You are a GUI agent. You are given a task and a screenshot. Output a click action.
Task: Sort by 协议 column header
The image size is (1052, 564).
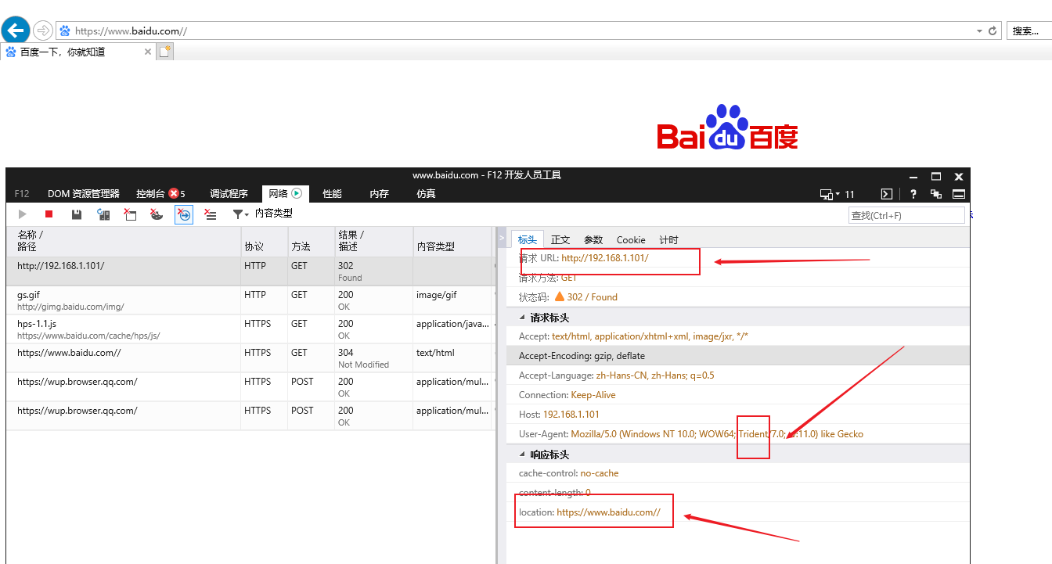pyautogui.click(x=264, y=241)
